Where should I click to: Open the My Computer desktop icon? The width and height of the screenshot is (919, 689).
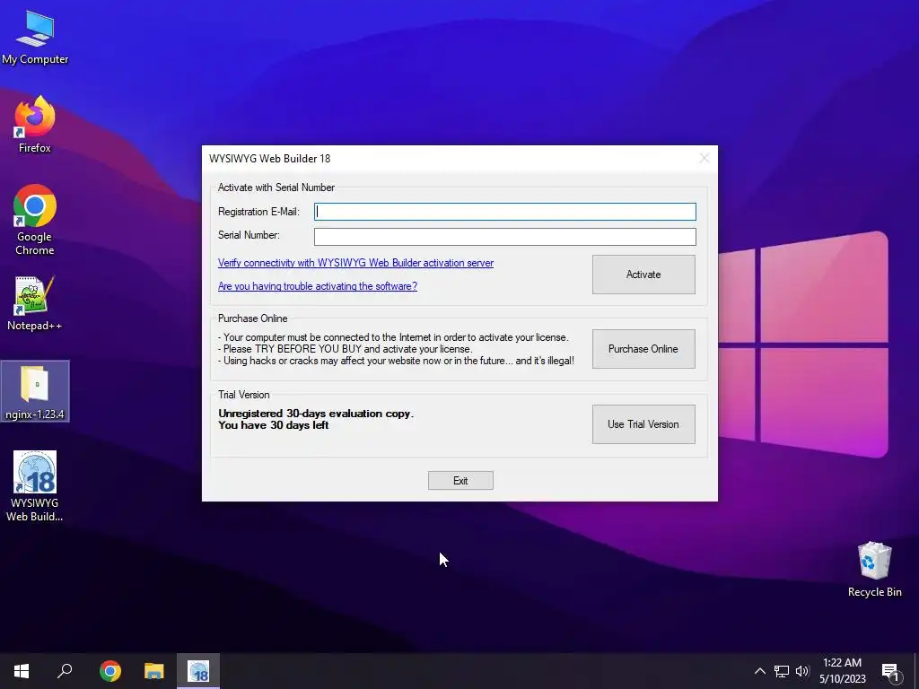click(35, 36)
